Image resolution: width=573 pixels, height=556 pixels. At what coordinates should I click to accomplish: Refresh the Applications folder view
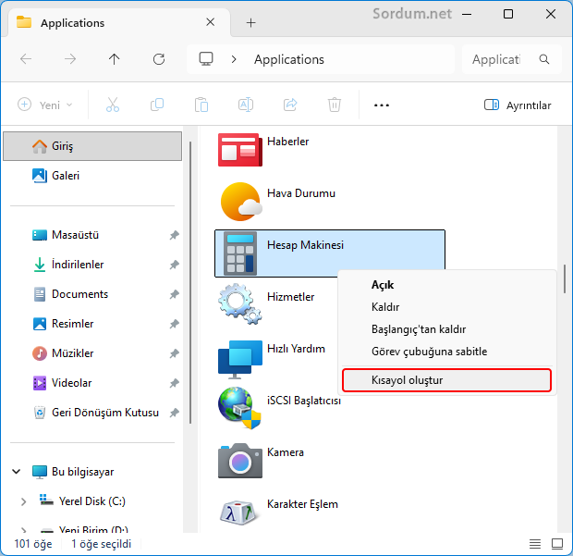tap(159, 59)
